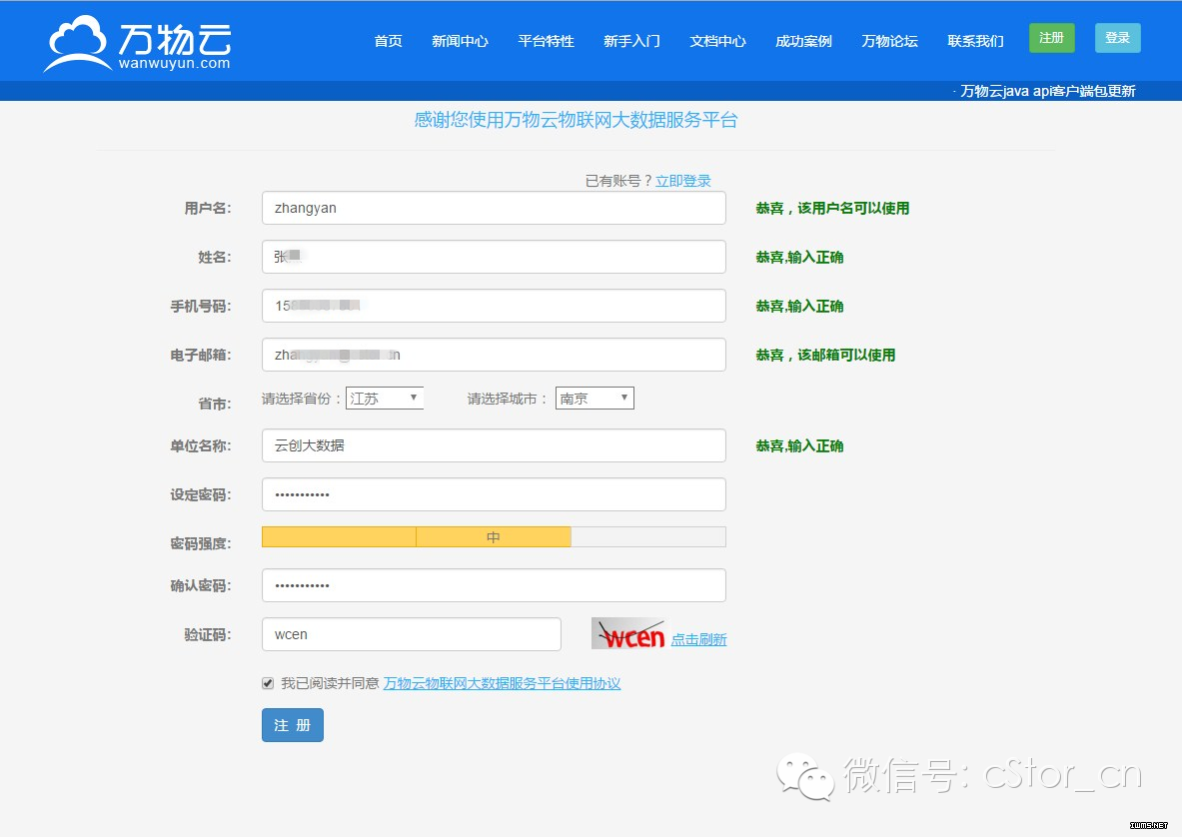Open the 万物云java api客户端包更新 announcement

click(1048, 91)
